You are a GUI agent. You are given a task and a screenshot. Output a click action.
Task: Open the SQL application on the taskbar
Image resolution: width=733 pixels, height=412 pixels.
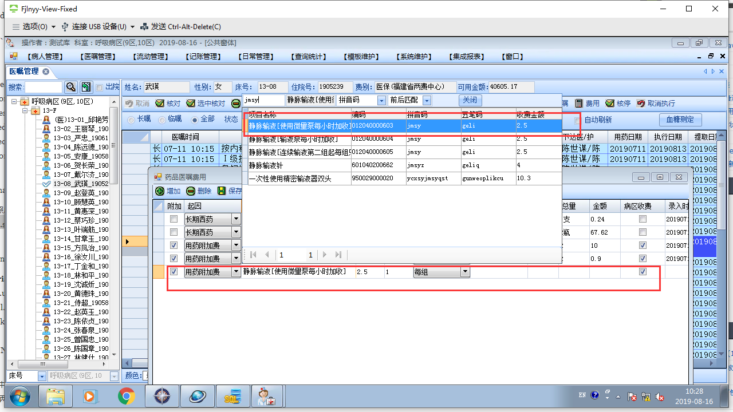tap(233, 396)
